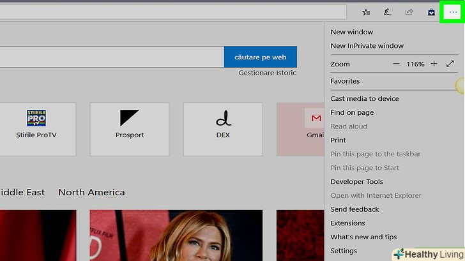Open Developer Tools

pos(357,182)
